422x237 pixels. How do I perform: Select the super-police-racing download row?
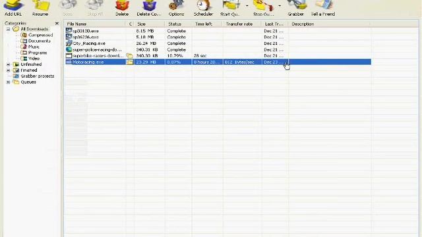pos(218,50)
